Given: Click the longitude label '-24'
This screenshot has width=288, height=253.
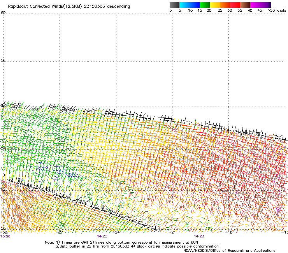Looking at the screenshot, I should [116, 232].
